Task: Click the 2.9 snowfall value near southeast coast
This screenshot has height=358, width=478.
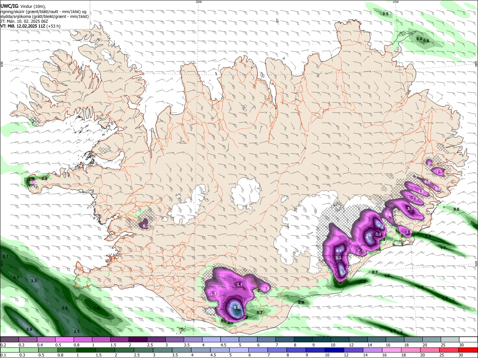Action: tap(409, 232)
